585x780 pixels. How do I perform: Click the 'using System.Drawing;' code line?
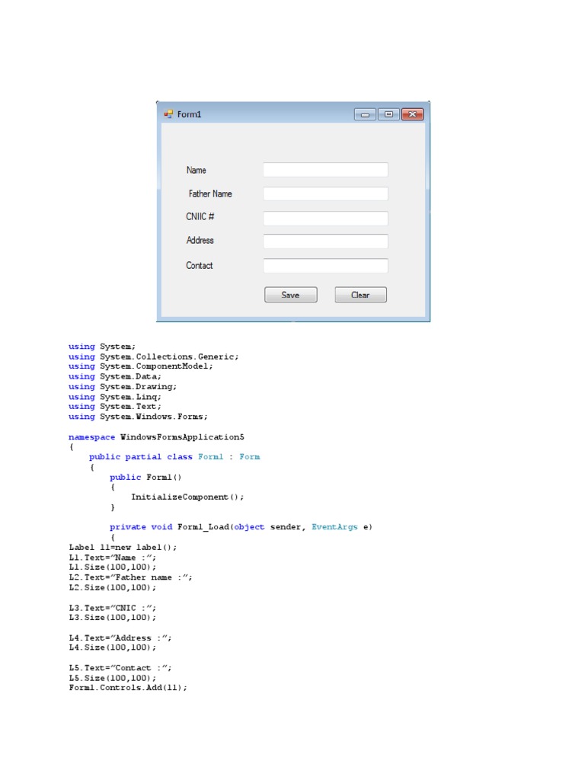click(123, 386)
